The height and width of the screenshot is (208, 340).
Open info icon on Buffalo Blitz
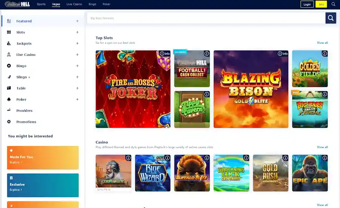click(207, 158)
